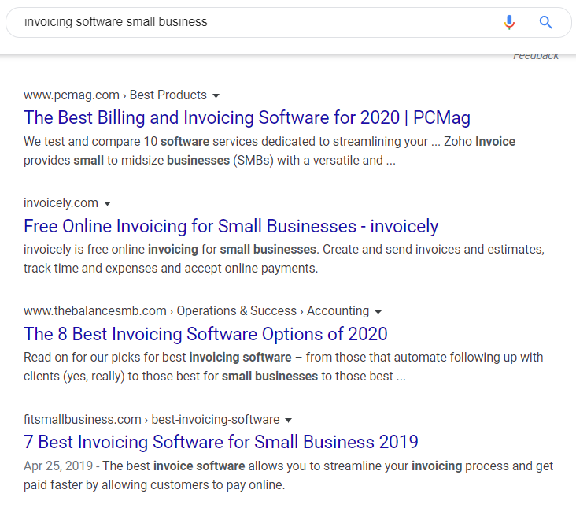The image size is (576, 512).
Task: Click the blue magnifying glass search icon
Action: pos(546,22)
